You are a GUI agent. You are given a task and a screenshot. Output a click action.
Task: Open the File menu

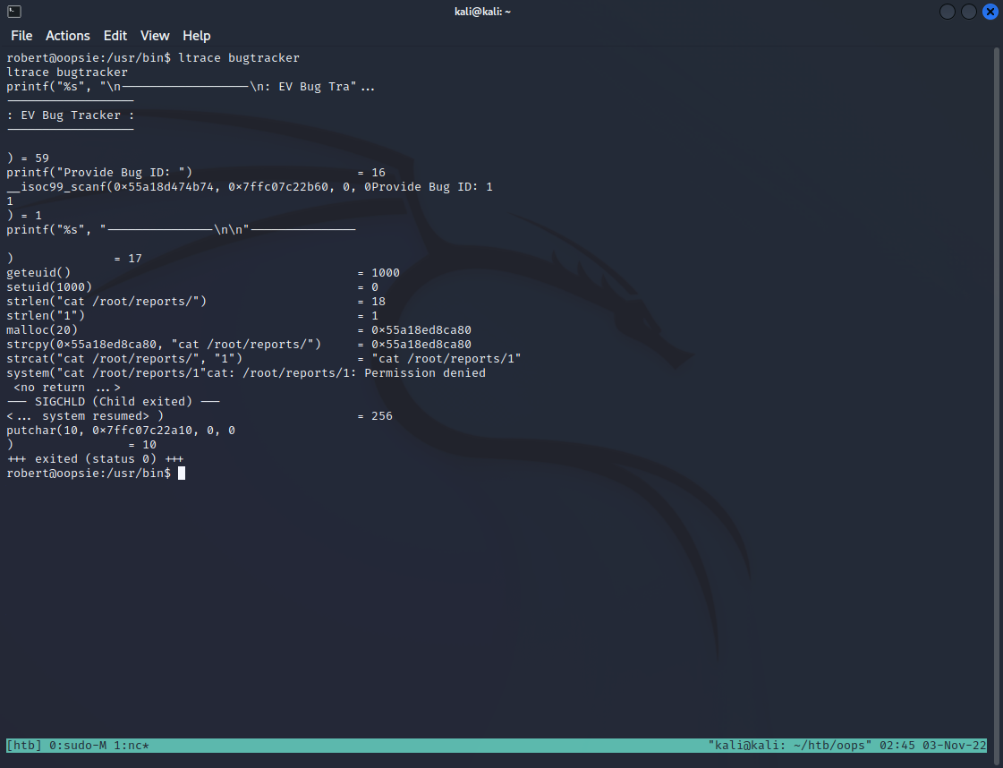pos(21,36)
